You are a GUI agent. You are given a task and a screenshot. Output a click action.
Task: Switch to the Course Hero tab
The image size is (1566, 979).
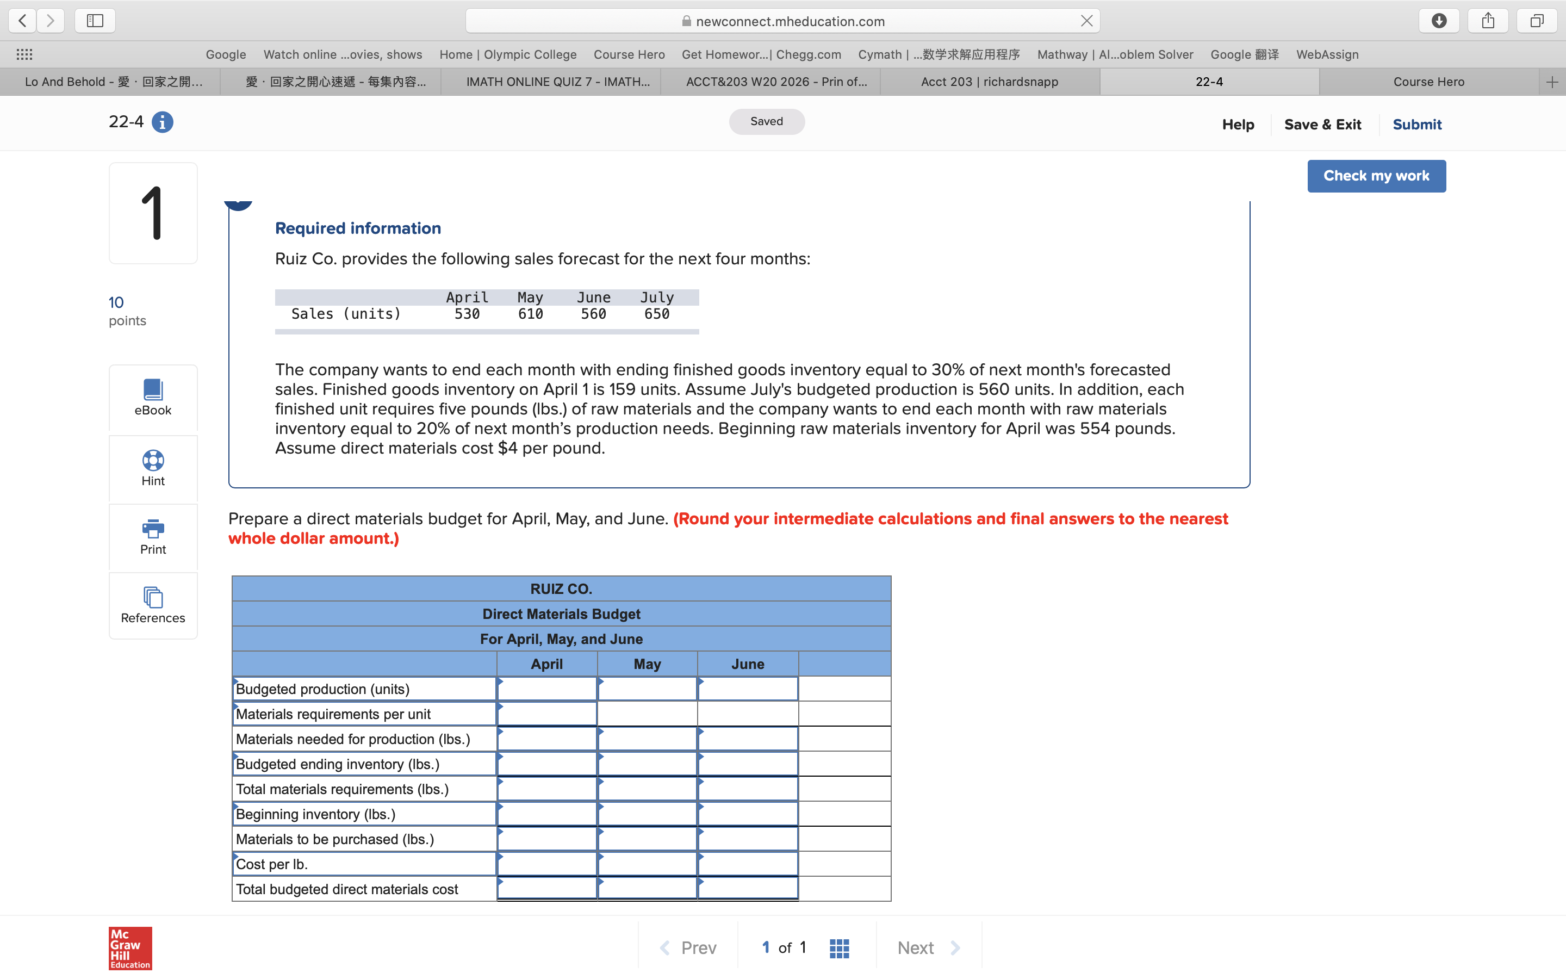pyautogui.click(x=1428, y=82)
